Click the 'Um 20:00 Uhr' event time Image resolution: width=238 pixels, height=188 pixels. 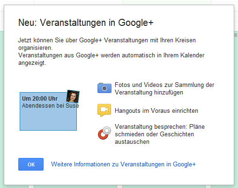tap(40, 99)
